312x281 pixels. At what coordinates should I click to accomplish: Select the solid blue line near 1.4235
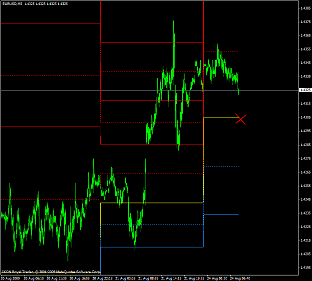(x=221, y=215)
